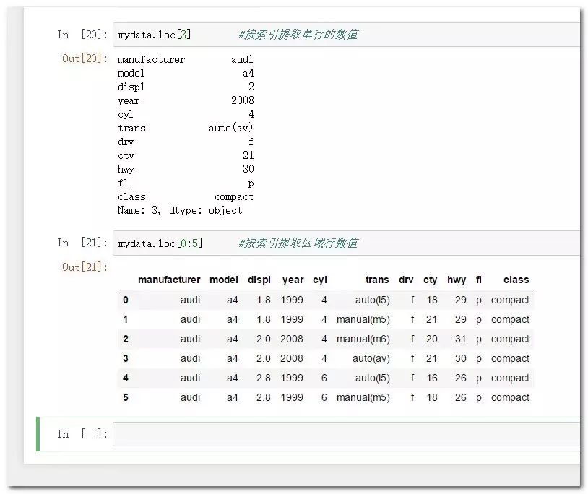Viewport: 588px width, 494px height.
Task: Click year value 2008 in row 2
Action: click(x=292, y=339)
